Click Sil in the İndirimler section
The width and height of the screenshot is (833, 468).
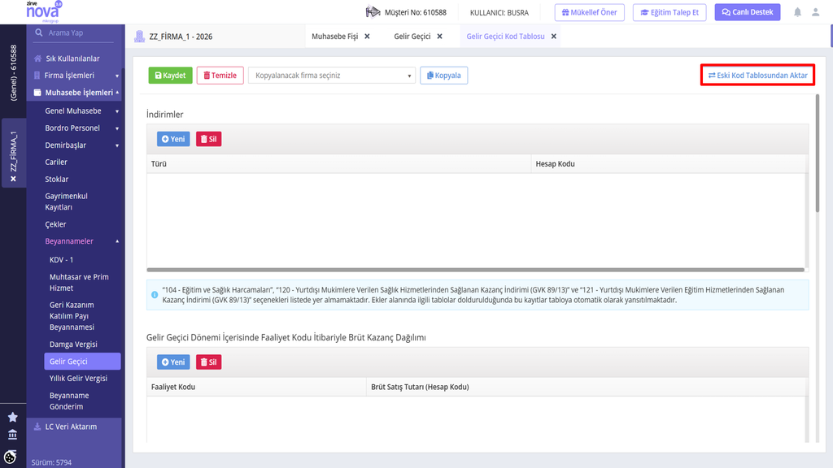point(208,139)
